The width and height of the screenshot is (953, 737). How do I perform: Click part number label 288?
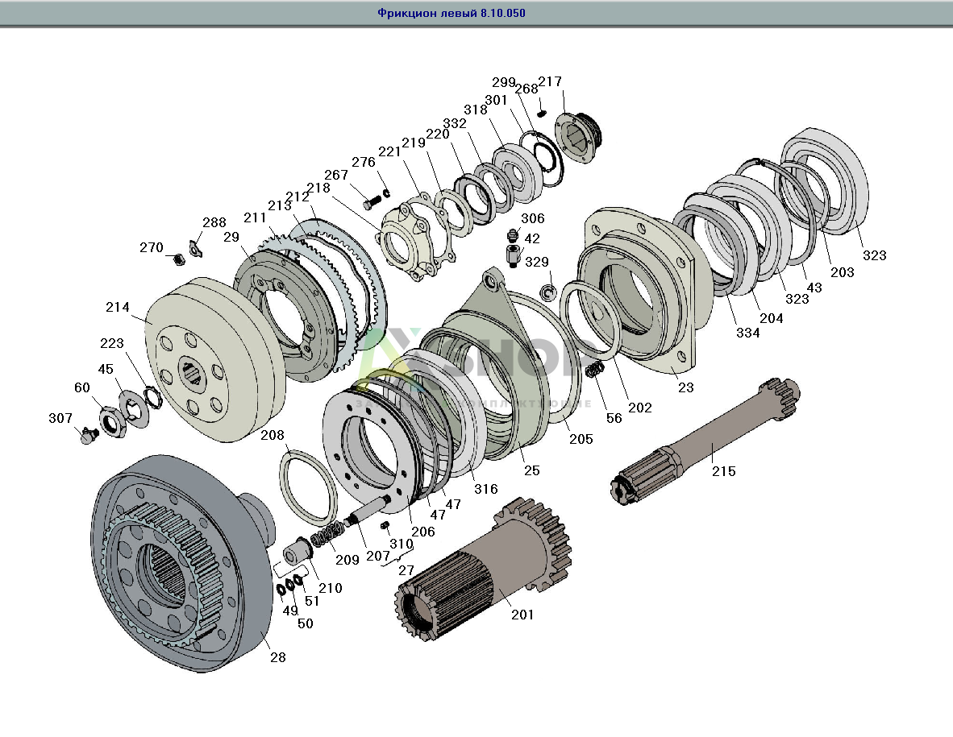pos(214,222)
